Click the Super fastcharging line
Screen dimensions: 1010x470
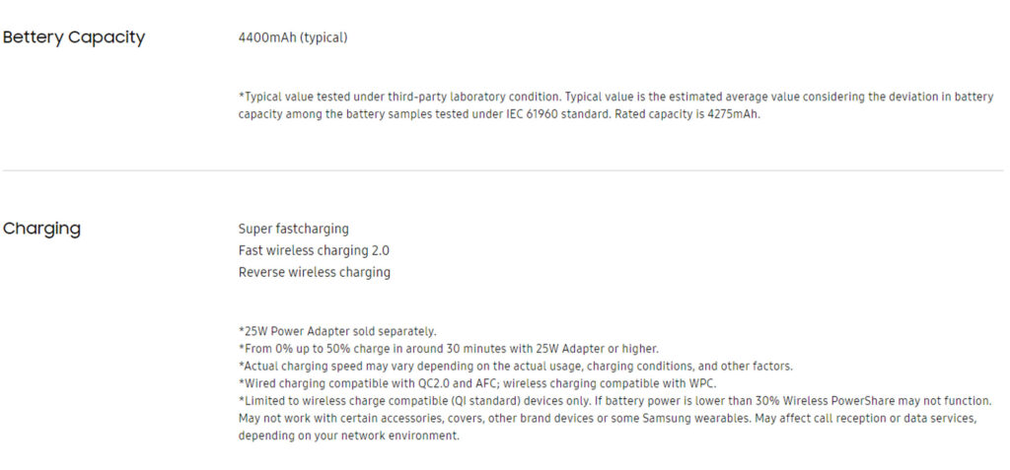coord(294,230)
